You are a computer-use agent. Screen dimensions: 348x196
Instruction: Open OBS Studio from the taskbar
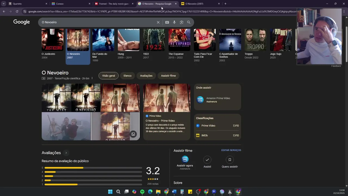click(x=198, y=192)
